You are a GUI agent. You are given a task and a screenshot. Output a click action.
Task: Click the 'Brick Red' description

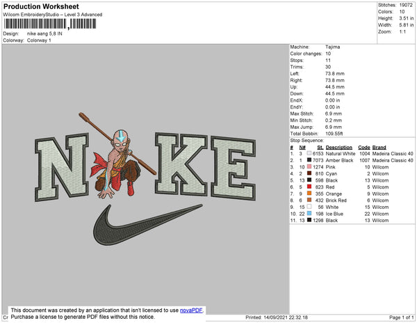[x=336, y=200]
